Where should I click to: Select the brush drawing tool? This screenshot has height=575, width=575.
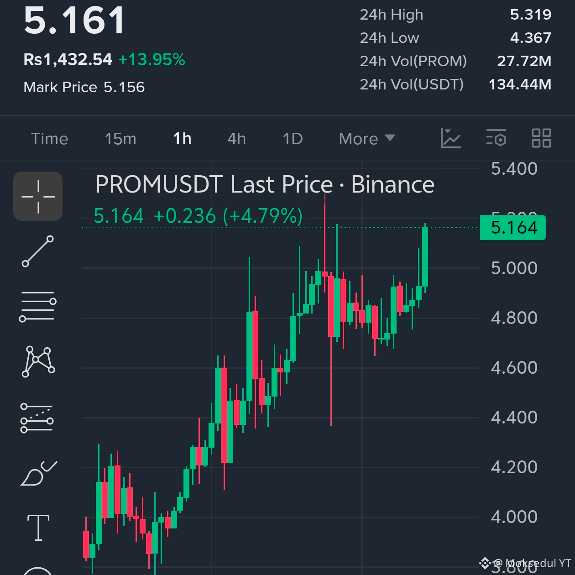point(39,473)
